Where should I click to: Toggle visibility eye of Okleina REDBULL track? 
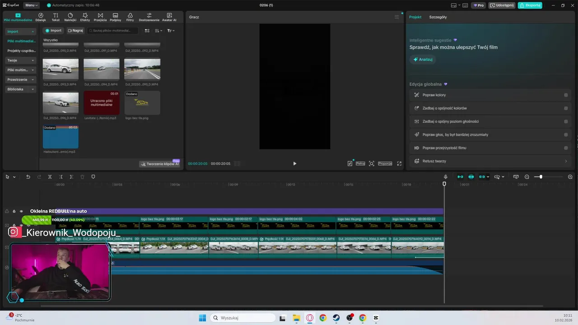(x=21, y=211)
